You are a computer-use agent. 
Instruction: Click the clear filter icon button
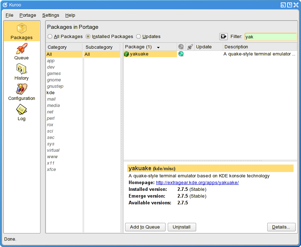coord(224,37)
